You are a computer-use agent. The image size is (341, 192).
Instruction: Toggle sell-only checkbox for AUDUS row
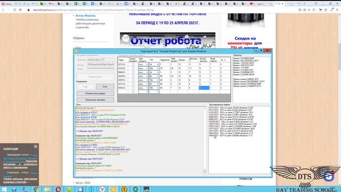point(133,68)
